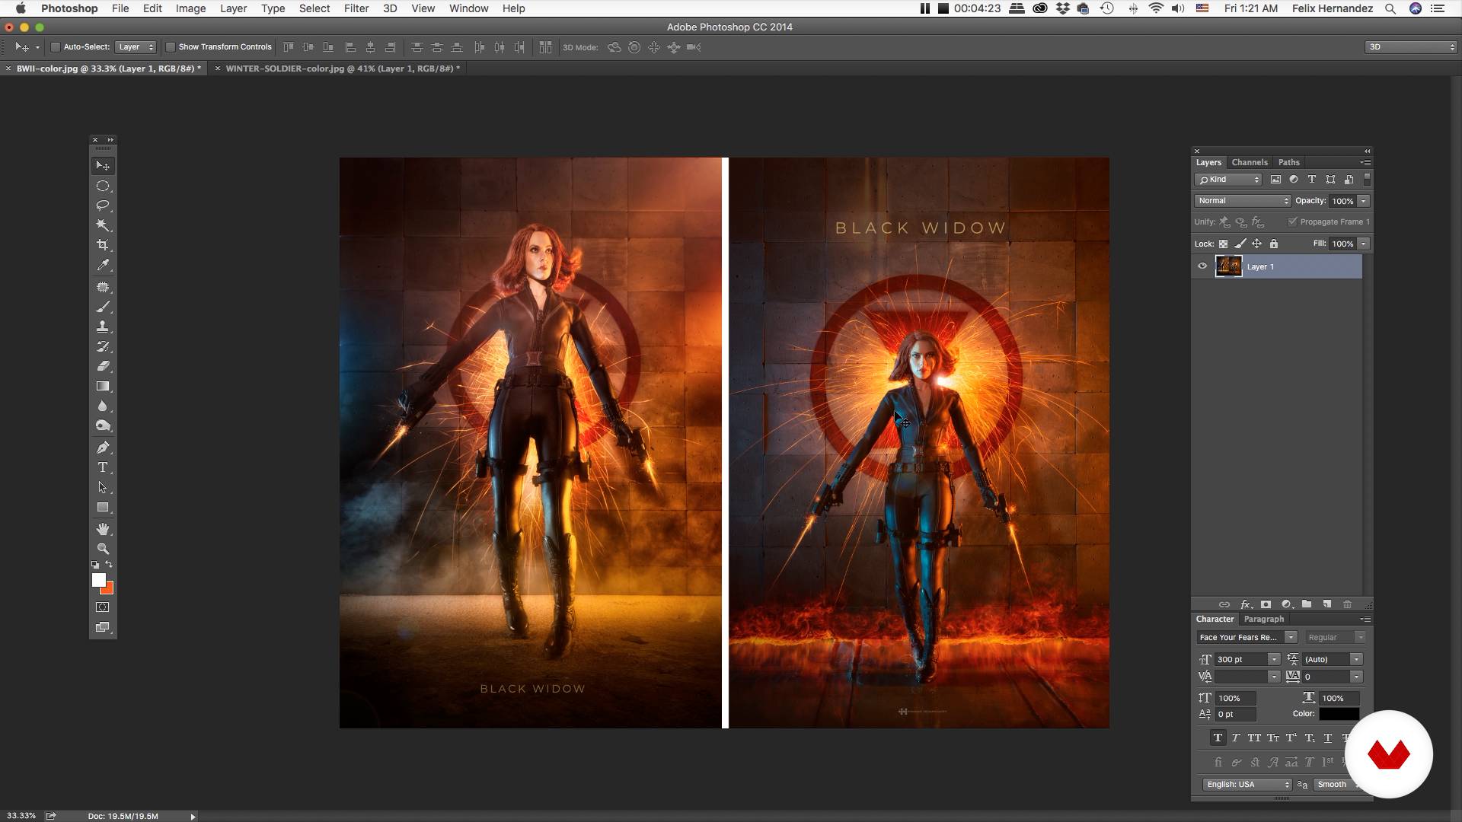This screenshot has height=822, width=1462.
Task: Toggle lock transparent pixels
Action: click(x=1223, y=244)
